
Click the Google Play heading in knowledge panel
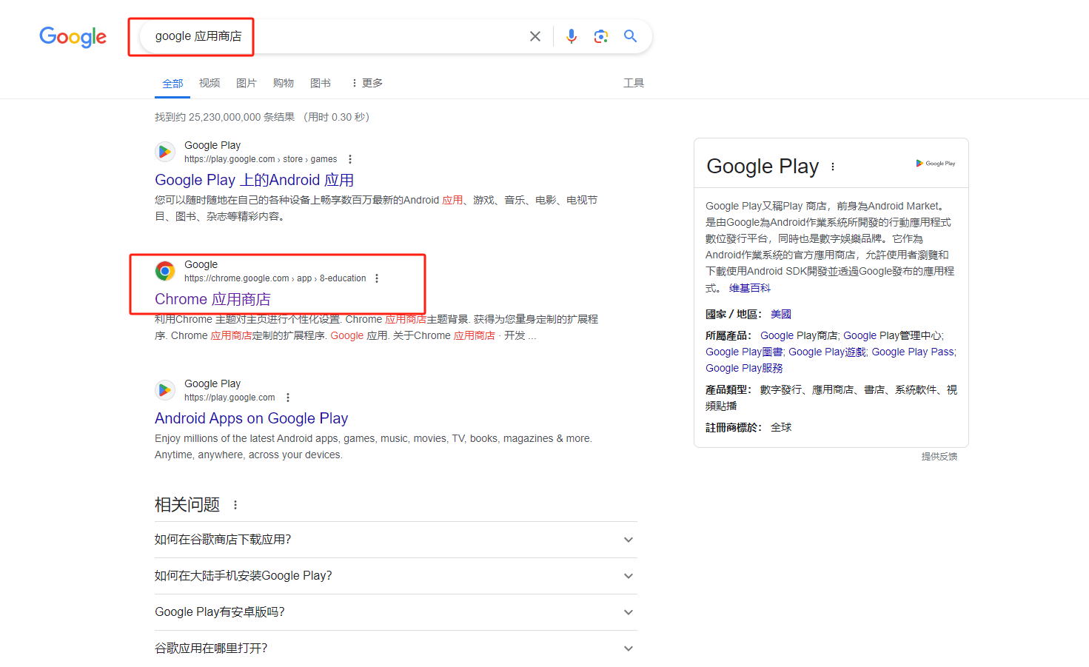[x=763, y=167]
